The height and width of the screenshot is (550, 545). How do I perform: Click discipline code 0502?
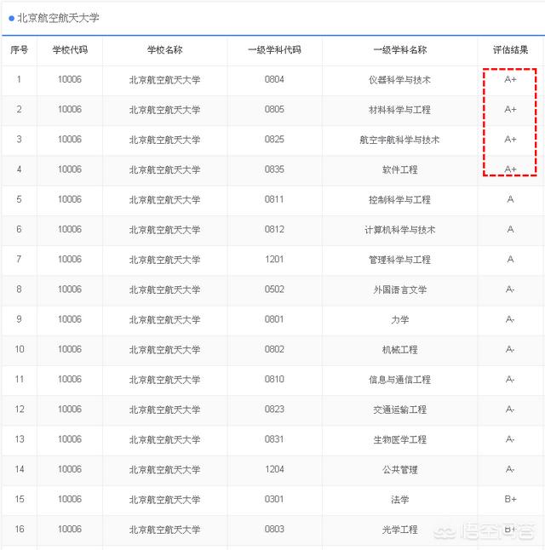pos(274,289)
